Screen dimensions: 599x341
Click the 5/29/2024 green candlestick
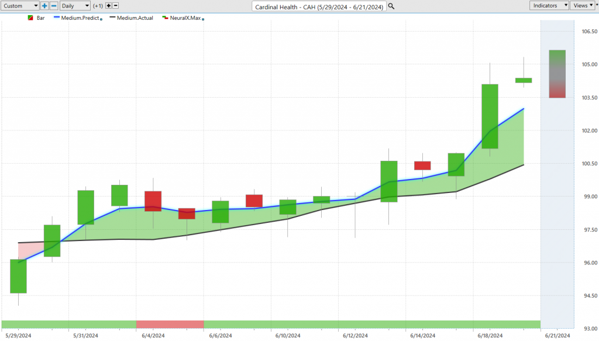coord(18,276)
